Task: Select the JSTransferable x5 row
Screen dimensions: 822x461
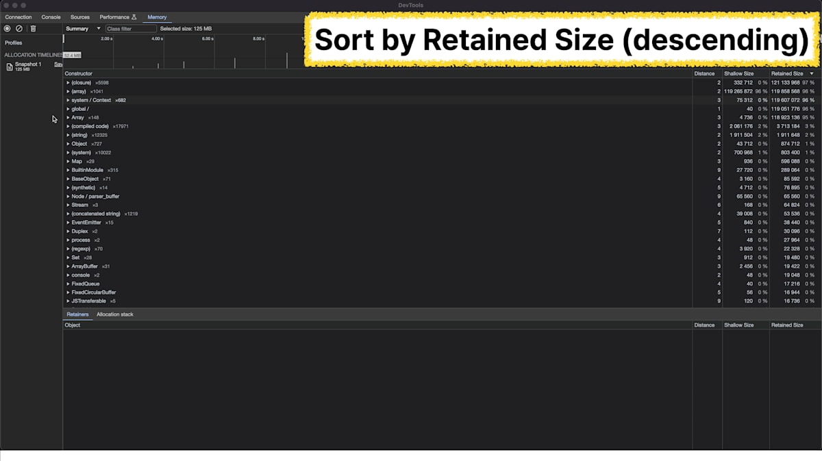Action: 441,301
